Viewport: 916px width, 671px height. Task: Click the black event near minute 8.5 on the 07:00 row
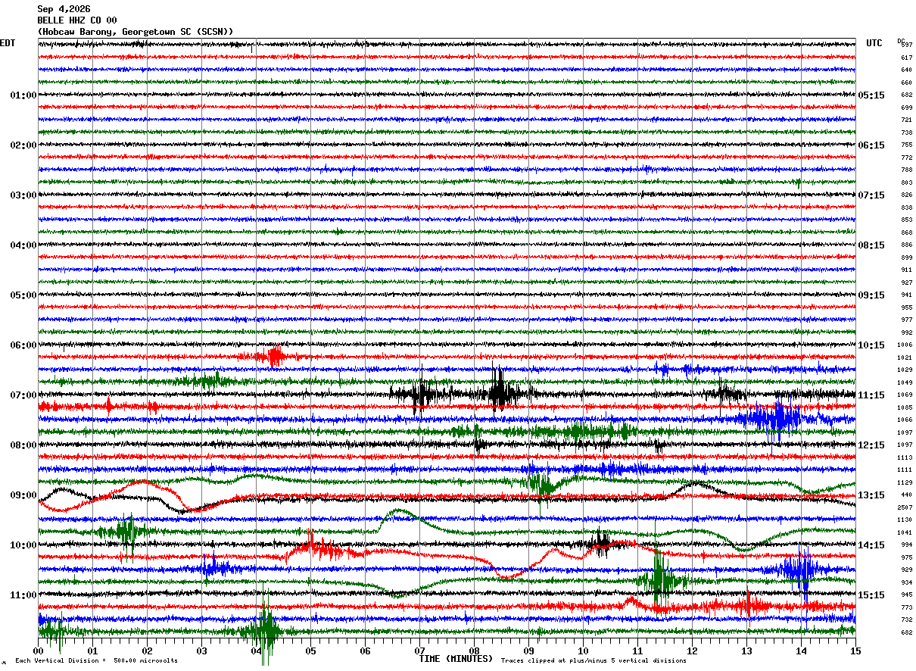[x=499, y=393]
